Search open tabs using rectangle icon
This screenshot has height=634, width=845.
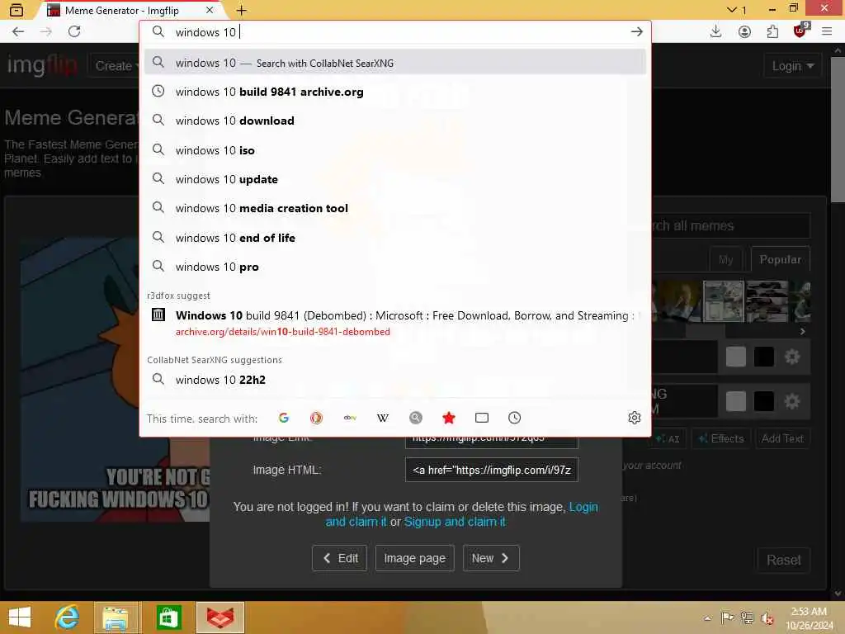[482, 418]
